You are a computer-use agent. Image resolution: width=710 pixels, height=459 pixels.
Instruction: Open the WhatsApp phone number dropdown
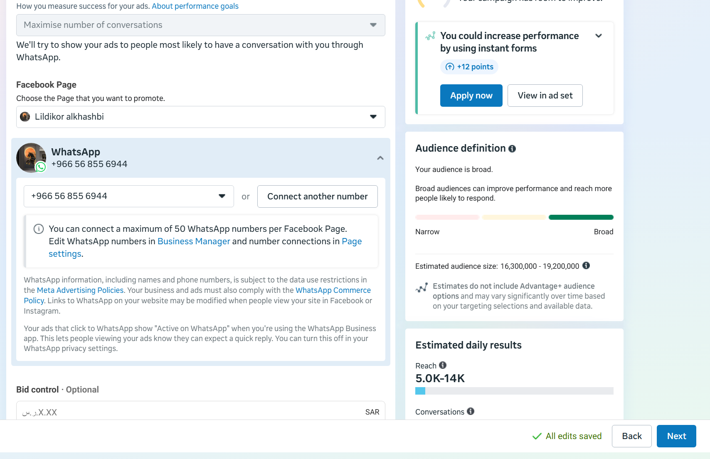(x=128, y=196)
